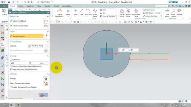Open the Project Curve tool
Viewport: 191px width, 107px height.
click(128, 13)
